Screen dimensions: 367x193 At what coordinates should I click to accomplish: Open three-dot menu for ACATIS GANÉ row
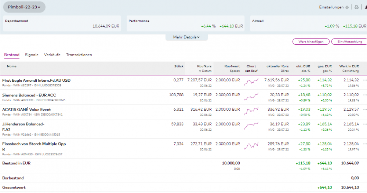pyautogui.click(x=365, y=110)
